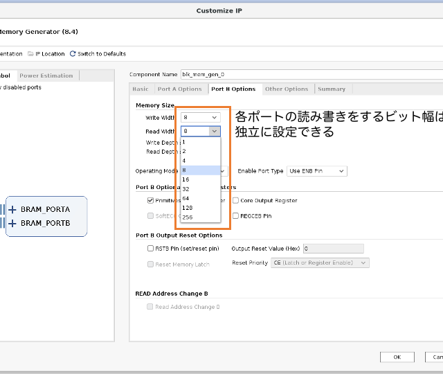Viewport: 443px width, 374px height.
Task: Open the Other Options tab
Action: (x=286, y=89)
